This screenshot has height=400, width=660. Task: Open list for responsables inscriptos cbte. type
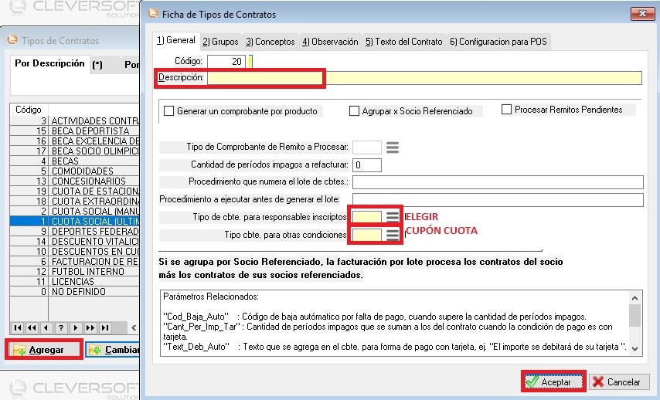(393, 217)
